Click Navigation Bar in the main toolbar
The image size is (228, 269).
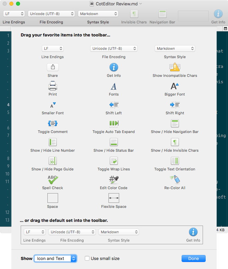(x=162, y=14)
